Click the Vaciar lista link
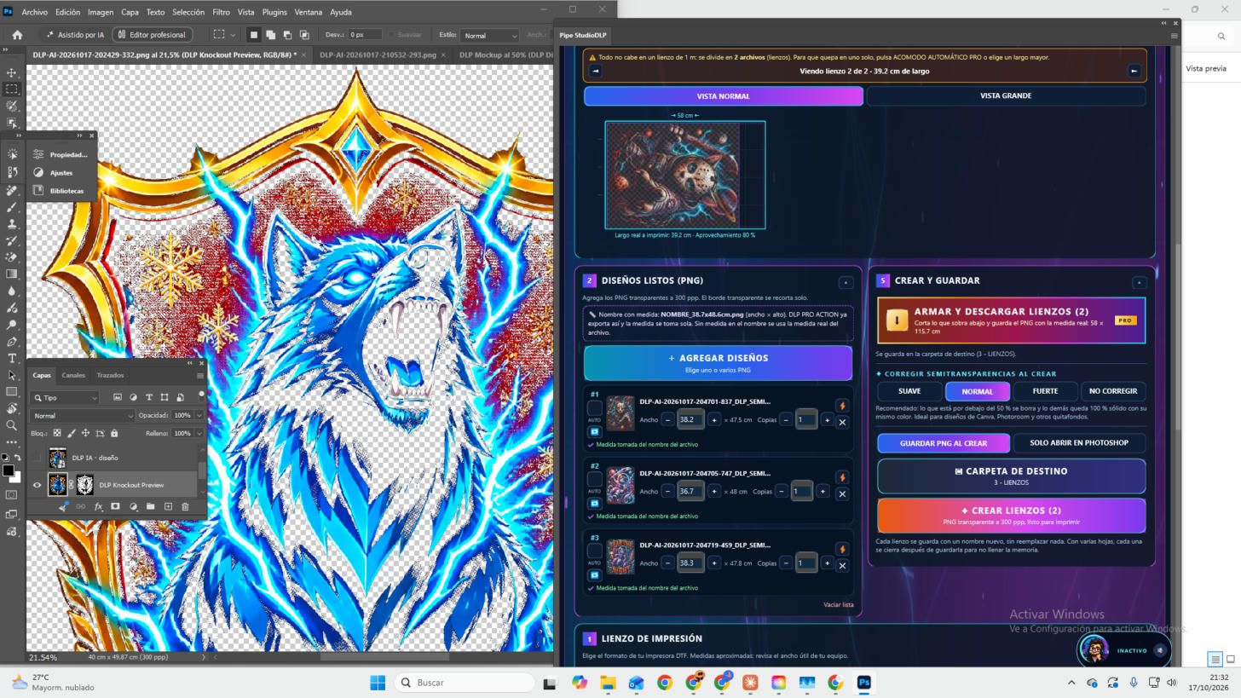The image size is (1241, 698). click(838, 605)
